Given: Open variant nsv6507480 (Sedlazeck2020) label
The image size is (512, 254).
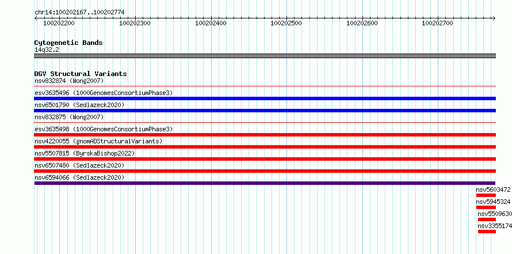Looking at the screenshot, I should 79,165.
